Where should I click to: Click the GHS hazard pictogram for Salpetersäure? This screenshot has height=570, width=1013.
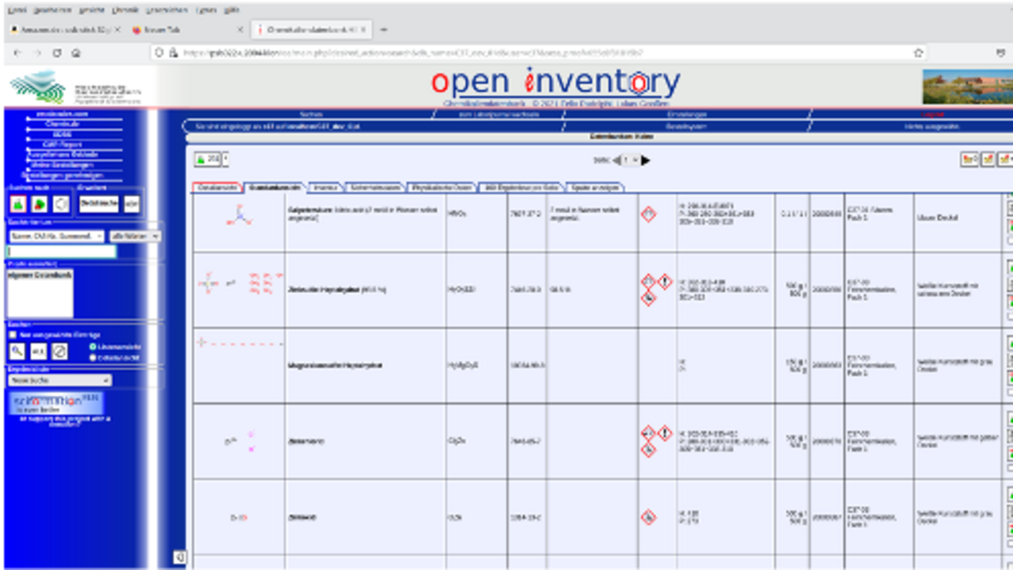click(x=648, y=214)
